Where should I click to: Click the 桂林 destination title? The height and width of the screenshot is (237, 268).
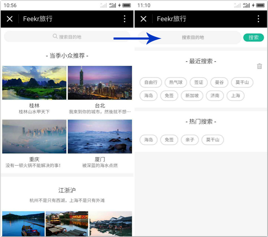click(34, 106)
